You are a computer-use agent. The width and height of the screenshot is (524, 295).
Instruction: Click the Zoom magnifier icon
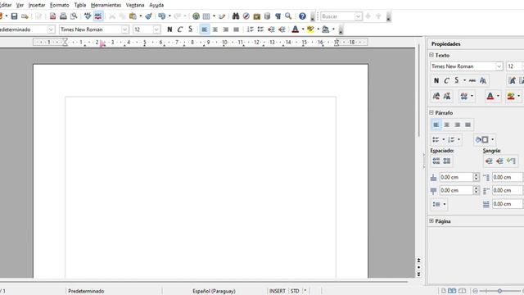288,16
